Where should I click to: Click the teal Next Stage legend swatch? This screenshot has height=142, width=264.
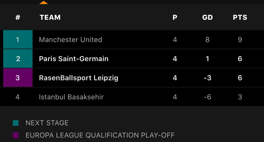tap(16, 123)
